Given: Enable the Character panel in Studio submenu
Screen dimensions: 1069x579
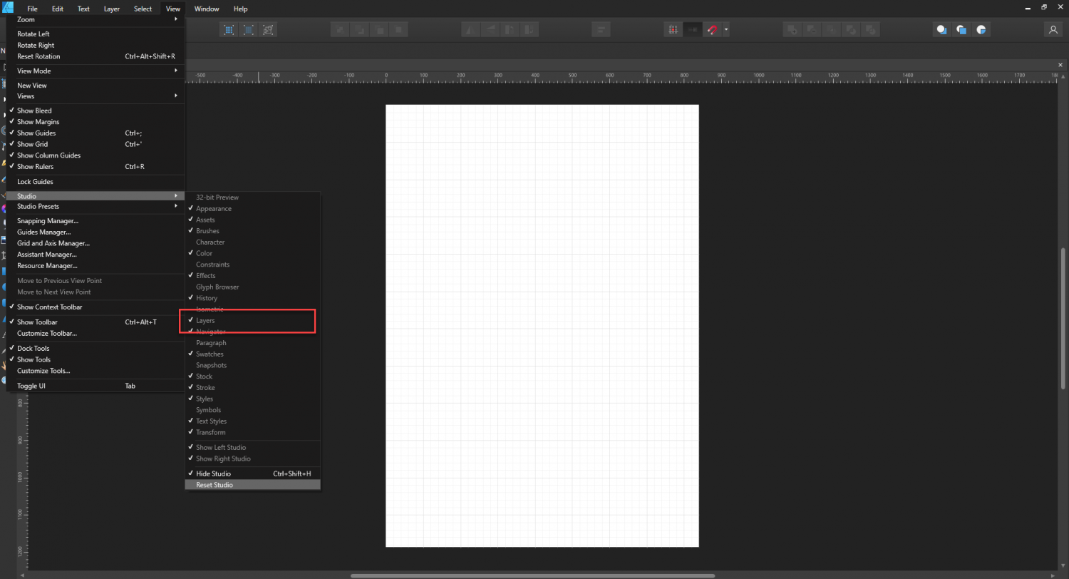Looking at the screenshot, I should 210,242.
